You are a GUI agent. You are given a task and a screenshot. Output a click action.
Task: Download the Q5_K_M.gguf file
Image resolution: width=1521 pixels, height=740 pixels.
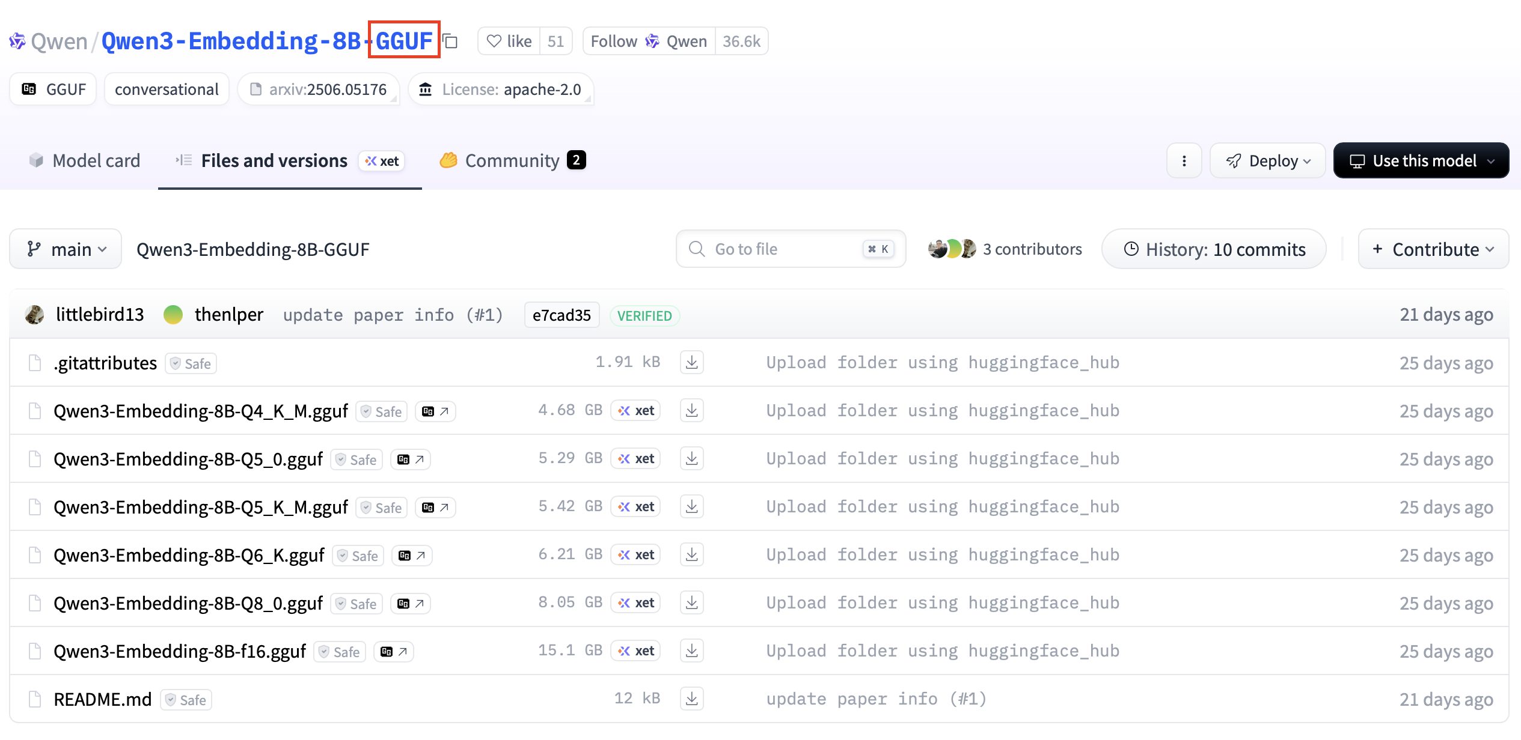[692, 506]
